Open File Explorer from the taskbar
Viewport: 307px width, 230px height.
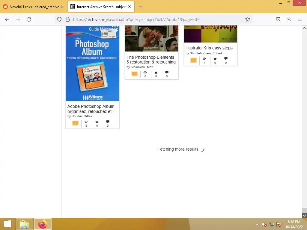click(24, 224)
